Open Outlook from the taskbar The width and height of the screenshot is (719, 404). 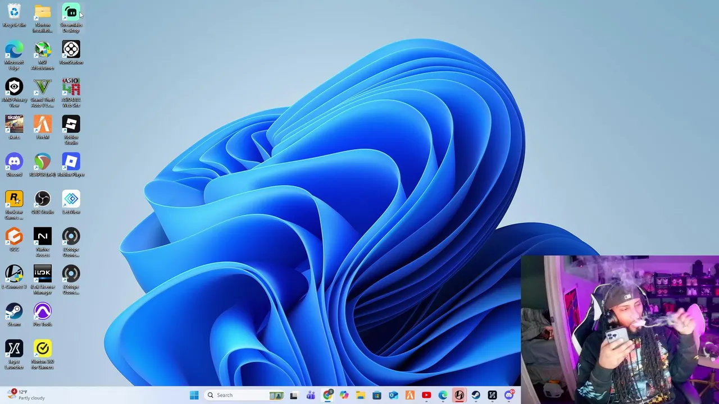coord(393,395)
